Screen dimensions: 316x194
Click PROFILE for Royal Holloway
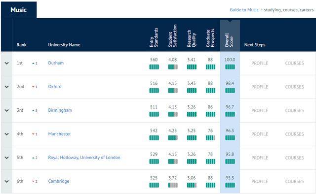click(260, 158)
